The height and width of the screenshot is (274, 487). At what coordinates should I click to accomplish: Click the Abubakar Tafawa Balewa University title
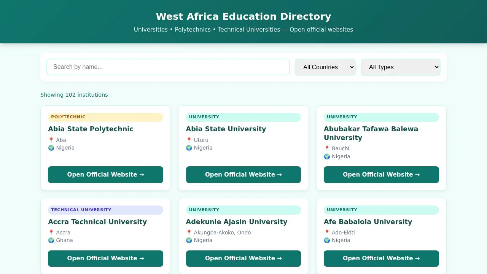click(371, 133)
